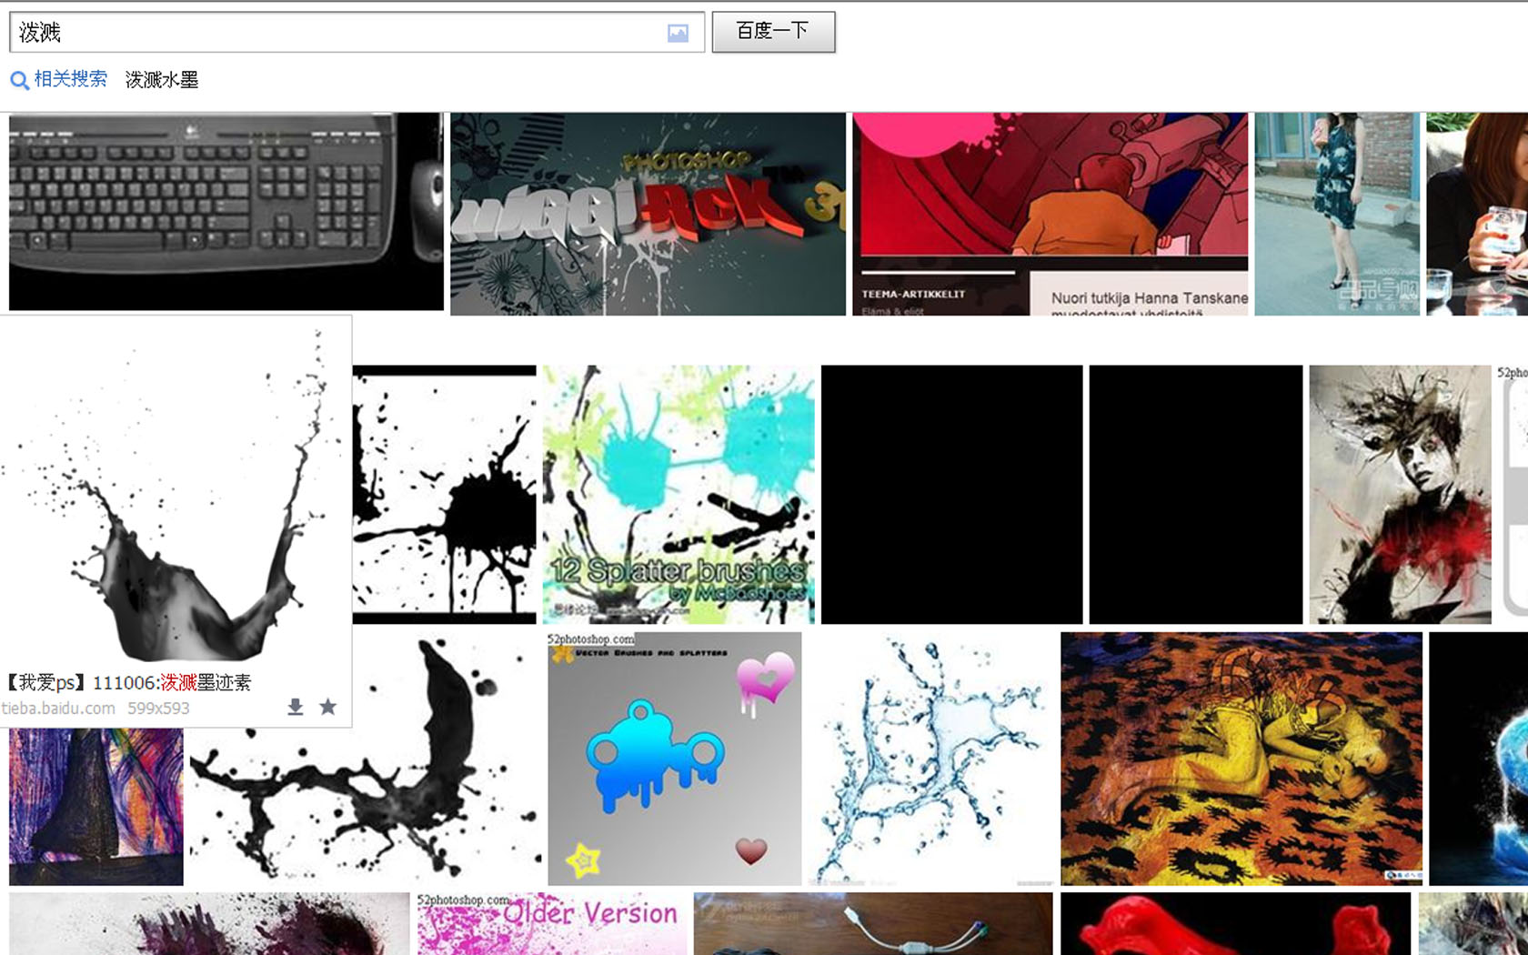
Task: Open the TEEMA-ARTIKKELIT red illustration thumbnail
Action: [x=1050, y=214]
